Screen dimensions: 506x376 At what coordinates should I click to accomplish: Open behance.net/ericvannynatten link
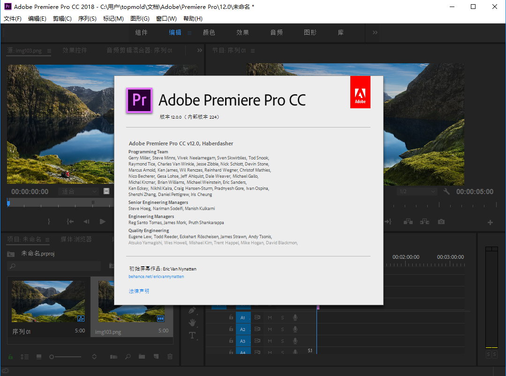click(x=156, y=277)
